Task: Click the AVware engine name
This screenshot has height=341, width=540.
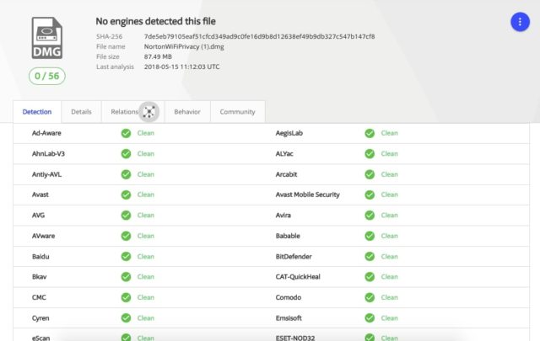Action: pos(43,236)
